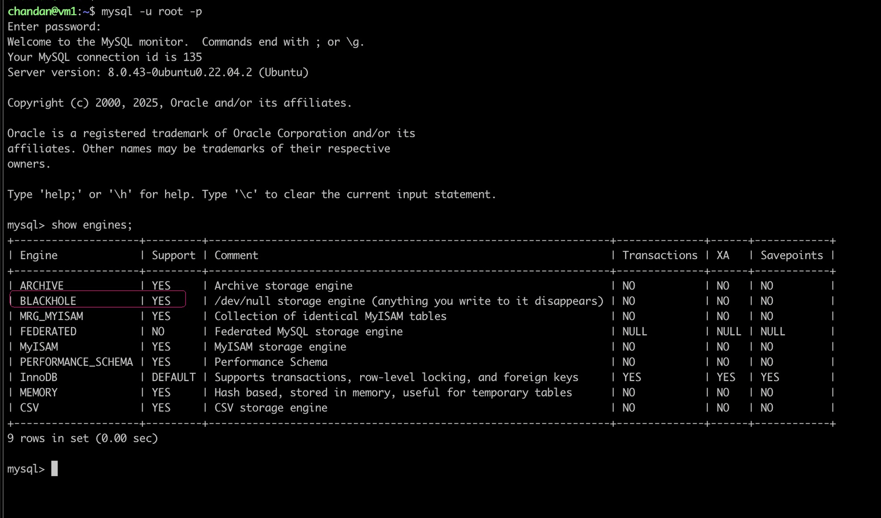Click the MEMORY engine name
Screen dimensions: 881x518
(39, 393)
